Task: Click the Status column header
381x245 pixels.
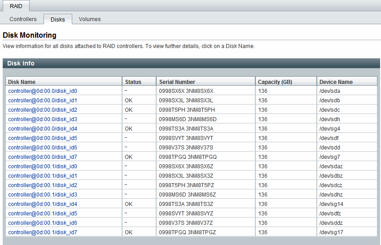Action: point(139,82)
